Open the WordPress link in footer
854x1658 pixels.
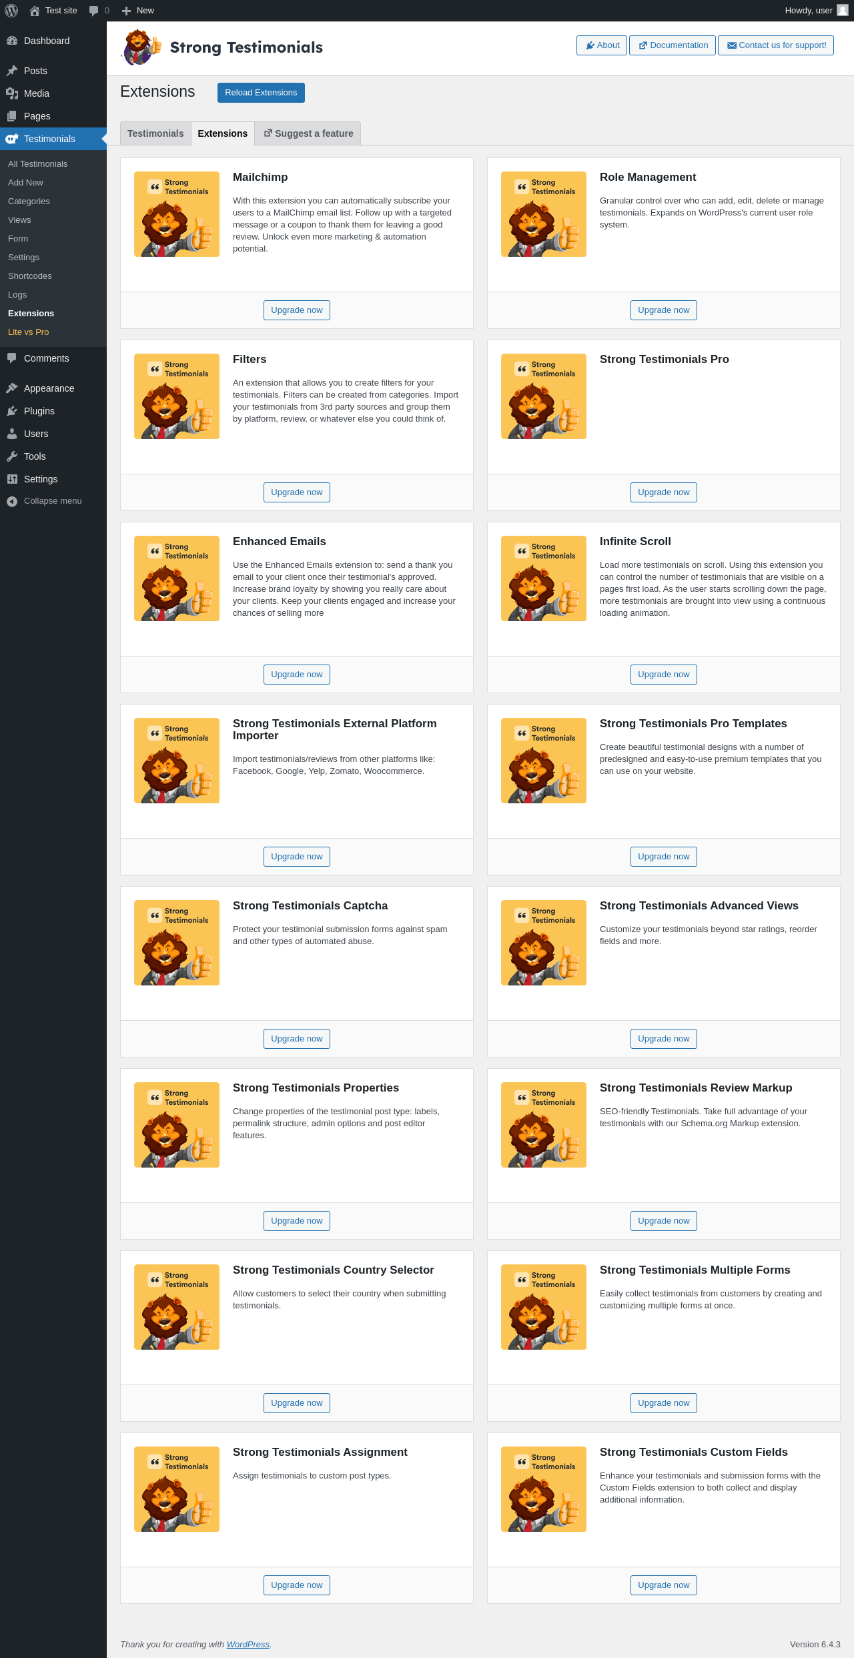click(248, 1645)
